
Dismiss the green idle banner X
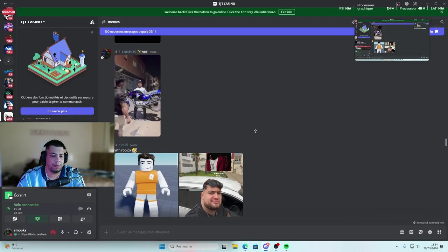point(442,12)
